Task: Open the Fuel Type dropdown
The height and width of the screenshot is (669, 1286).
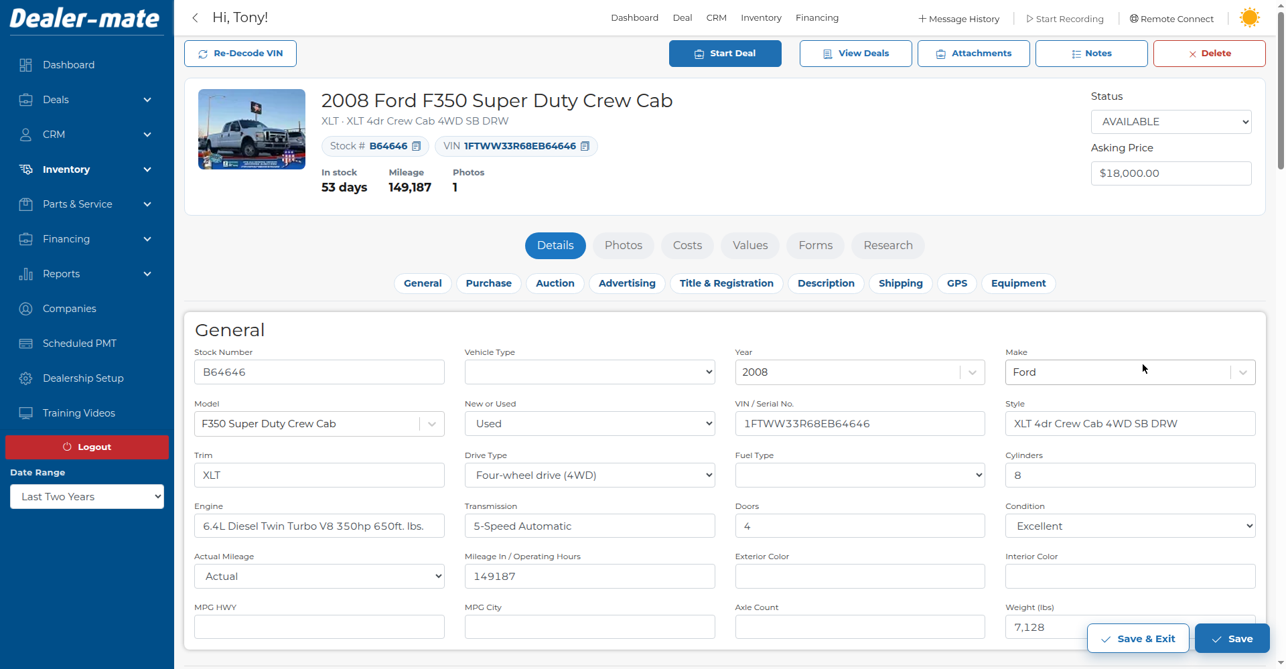Action: 860,475
